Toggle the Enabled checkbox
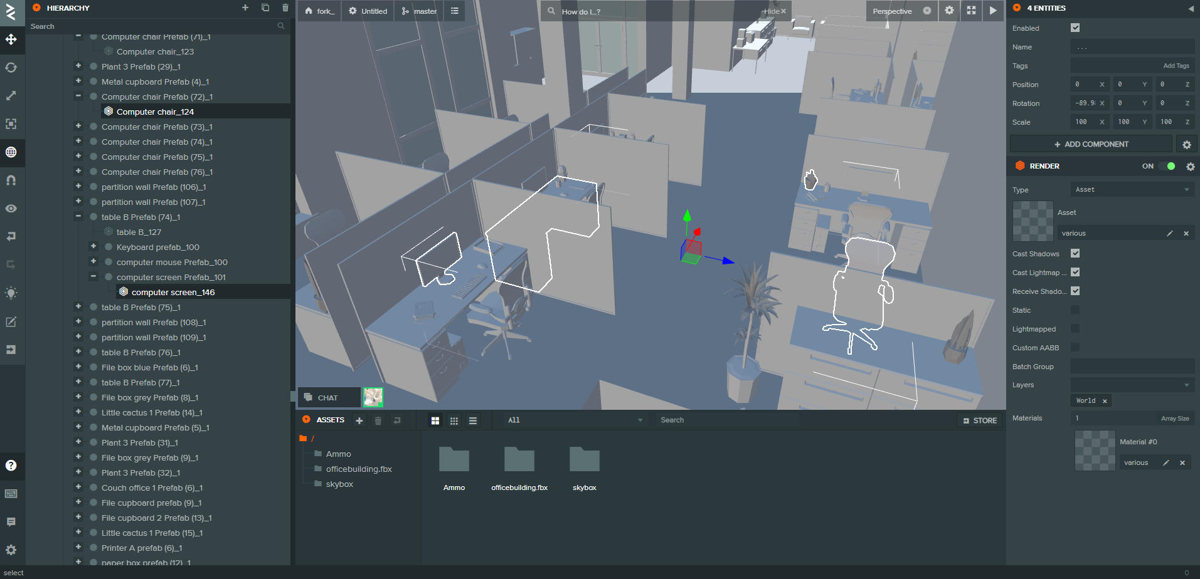The height and width of the screenshot is (579, 1200). (x=1075, y=28)
